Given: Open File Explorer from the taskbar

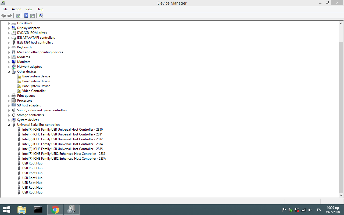Looking at the screenshot, I should [x=22, y=210].
